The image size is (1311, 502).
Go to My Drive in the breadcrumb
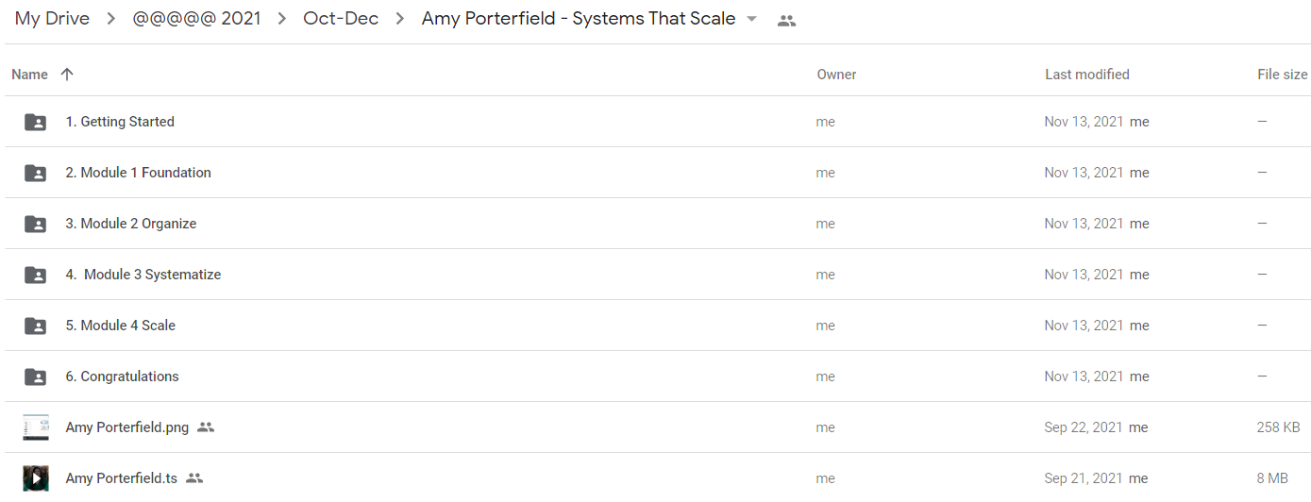52,19
